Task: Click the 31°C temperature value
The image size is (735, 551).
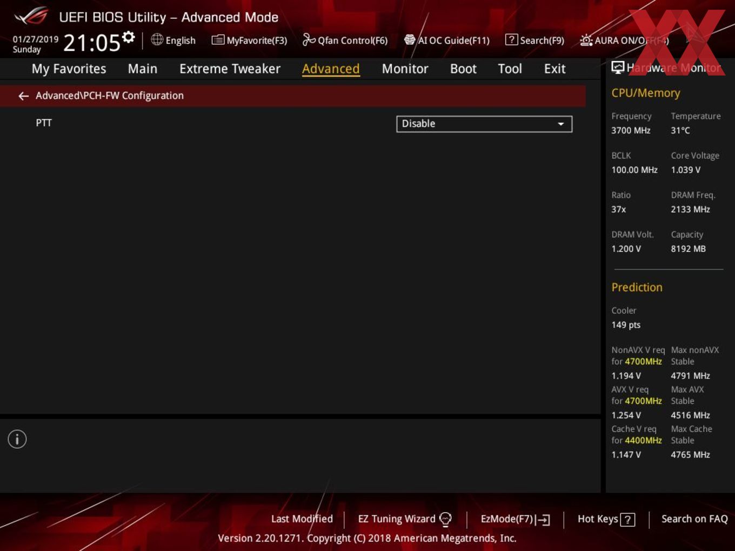Action: [x=680, y=130]
